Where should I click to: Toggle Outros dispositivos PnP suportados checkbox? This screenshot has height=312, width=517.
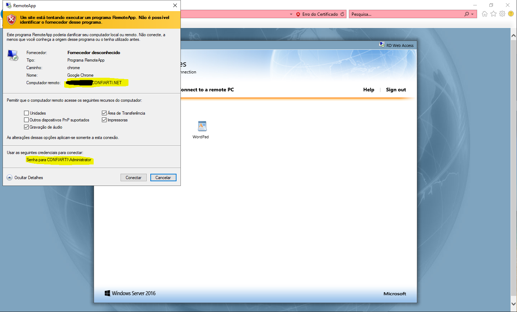pos(26,120)
